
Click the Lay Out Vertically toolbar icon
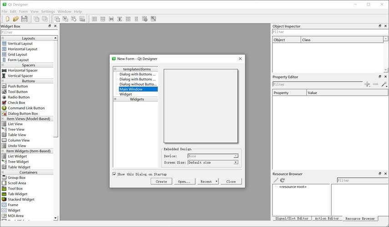click(x=103, y=19)
